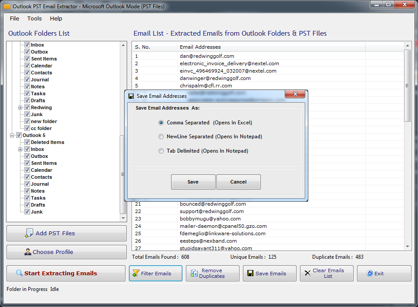The width and height of the screenshot is (418, 307).
Task: Select the cc folder label
Action: coord(41,128)
